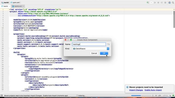Viewport: 175px width, 98px height.
Task: Click the descriptorRef project line
Action: (50, 85)
